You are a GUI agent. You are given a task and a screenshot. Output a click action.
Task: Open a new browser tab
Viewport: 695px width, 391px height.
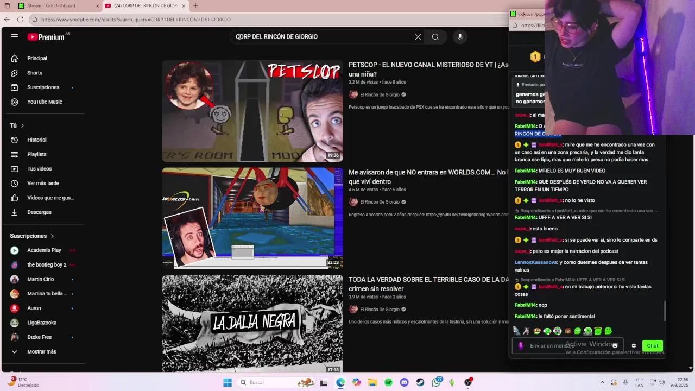coord(195,6)
